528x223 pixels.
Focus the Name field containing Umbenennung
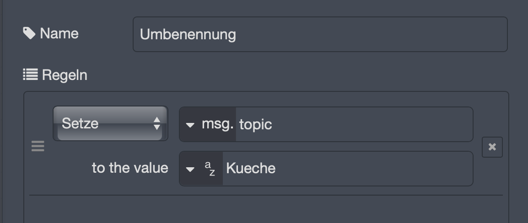(320, 34)
